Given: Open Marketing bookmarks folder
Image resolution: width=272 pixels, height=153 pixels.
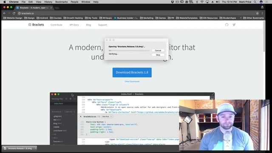Looking at the screenshot, I should tap(147, 18).
